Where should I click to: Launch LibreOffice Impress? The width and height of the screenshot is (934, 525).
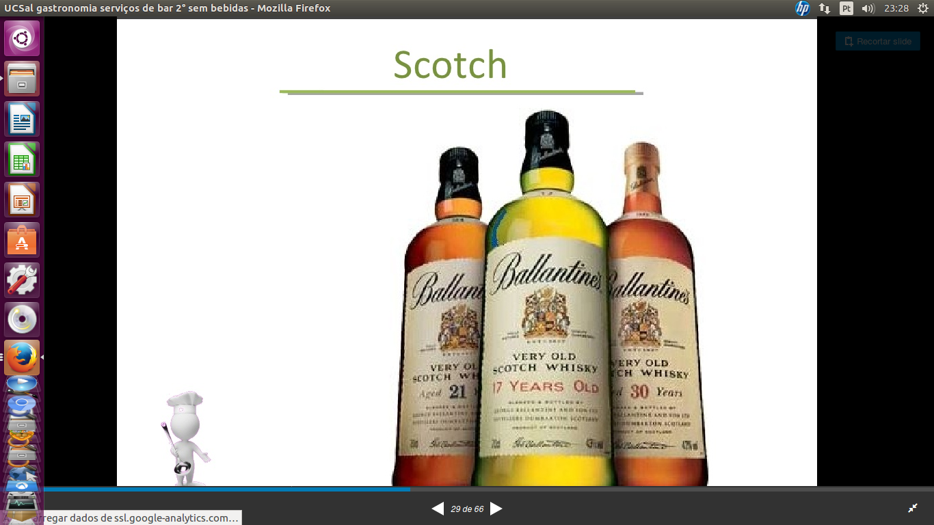[22, 200]
